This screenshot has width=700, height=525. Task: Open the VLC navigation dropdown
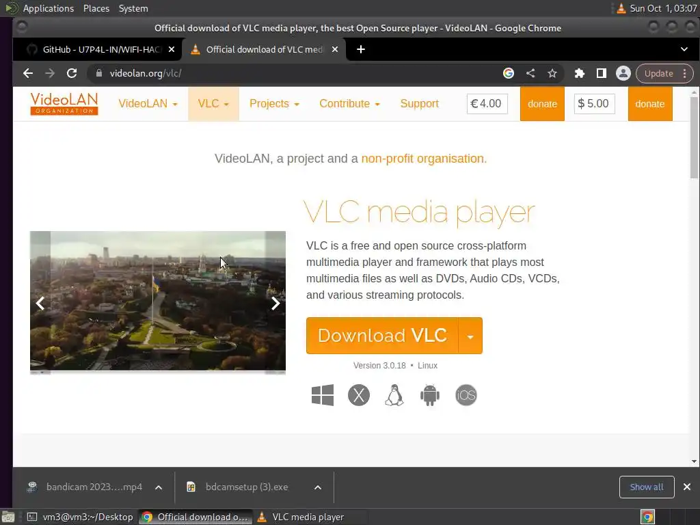pos(213,104)
